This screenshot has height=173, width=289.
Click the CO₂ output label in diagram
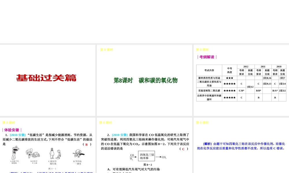pos(164,157)
